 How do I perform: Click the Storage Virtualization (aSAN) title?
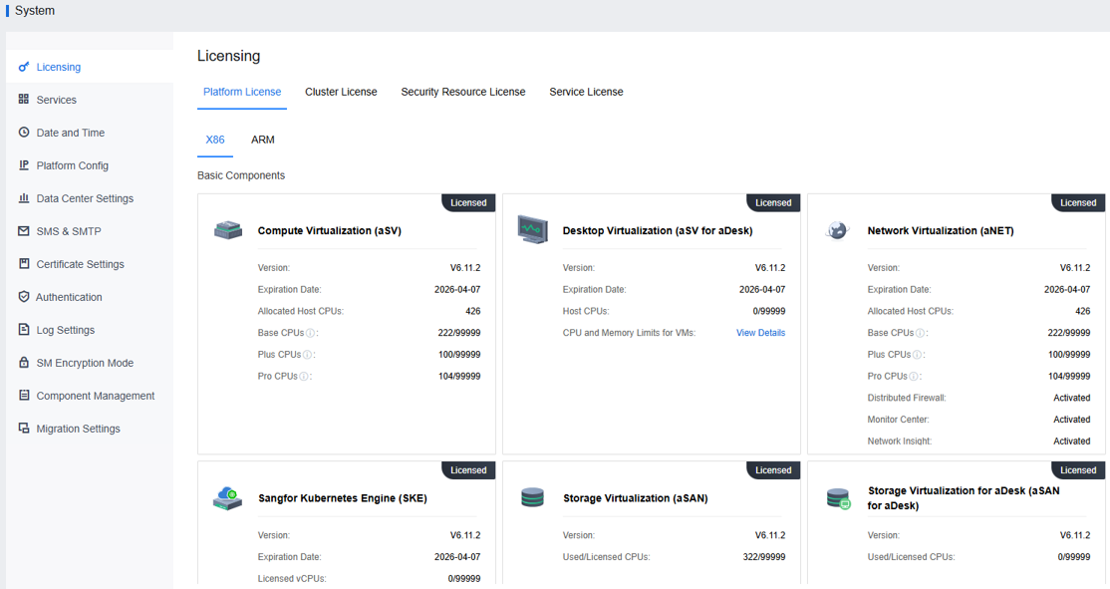click(636, 498)
